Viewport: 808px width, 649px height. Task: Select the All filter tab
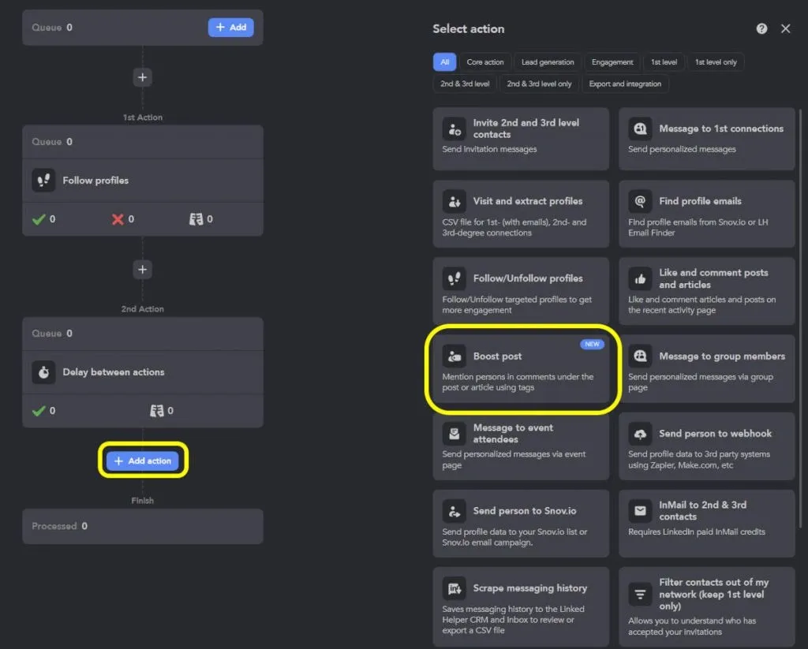[445, 62]
